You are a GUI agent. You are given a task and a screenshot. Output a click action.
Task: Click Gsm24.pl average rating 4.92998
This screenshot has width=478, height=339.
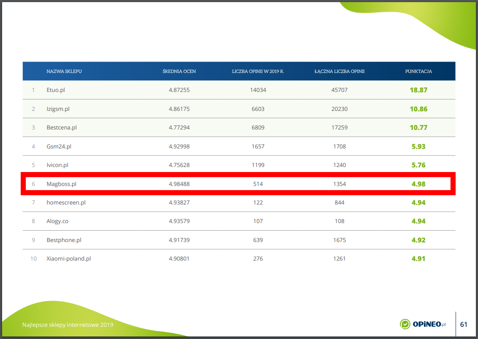pyautogui.click(x=179, y=146)
